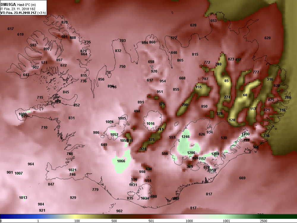Screen dimensions: 297x223
Task: Click the 434 height label
Action: [149, 169]
